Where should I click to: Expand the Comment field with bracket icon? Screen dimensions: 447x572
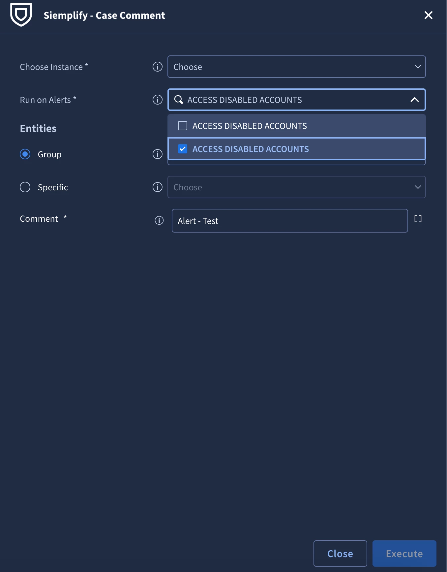click(418, 219)
